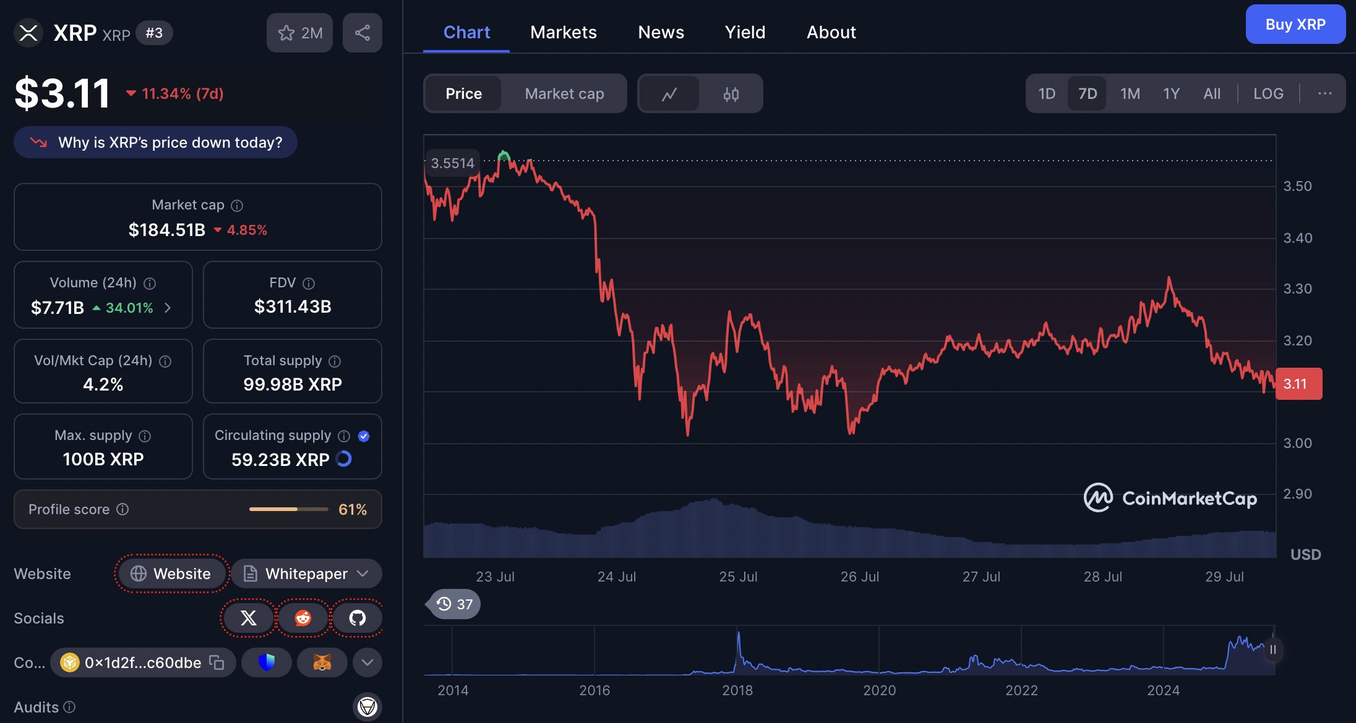1356x723 pixels.
Task: Click the Buy XRP button
Action: point(1295,24)
